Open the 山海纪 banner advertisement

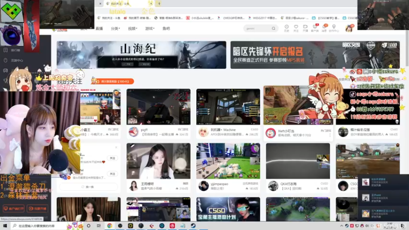(x=142, y=55)
